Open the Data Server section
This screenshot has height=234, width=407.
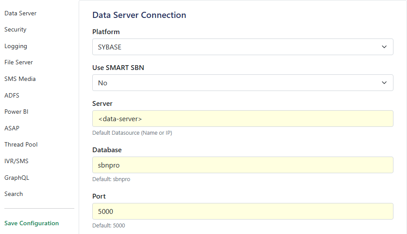[x=20, y=13]
